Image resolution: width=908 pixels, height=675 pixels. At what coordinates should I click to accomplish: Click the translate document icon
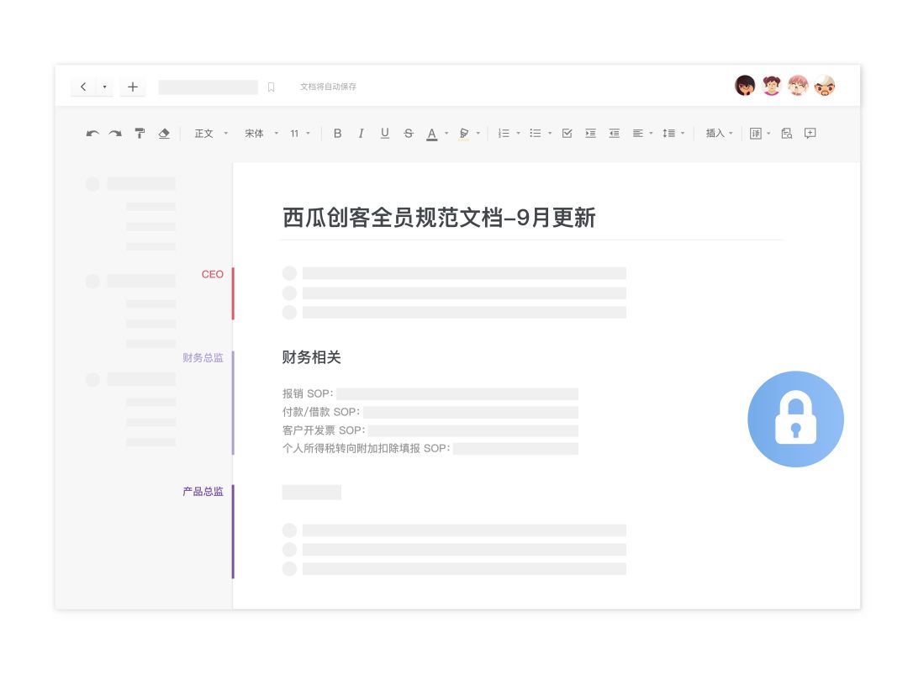755,134
